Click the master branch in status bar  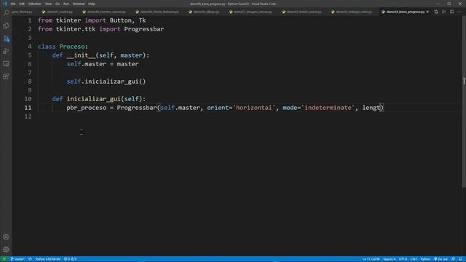[x=17, y=259]
